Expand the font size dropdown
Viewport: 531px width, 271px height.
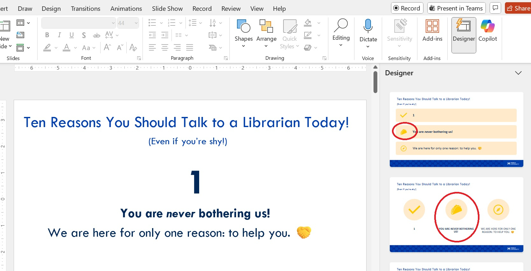coord(136,23)
